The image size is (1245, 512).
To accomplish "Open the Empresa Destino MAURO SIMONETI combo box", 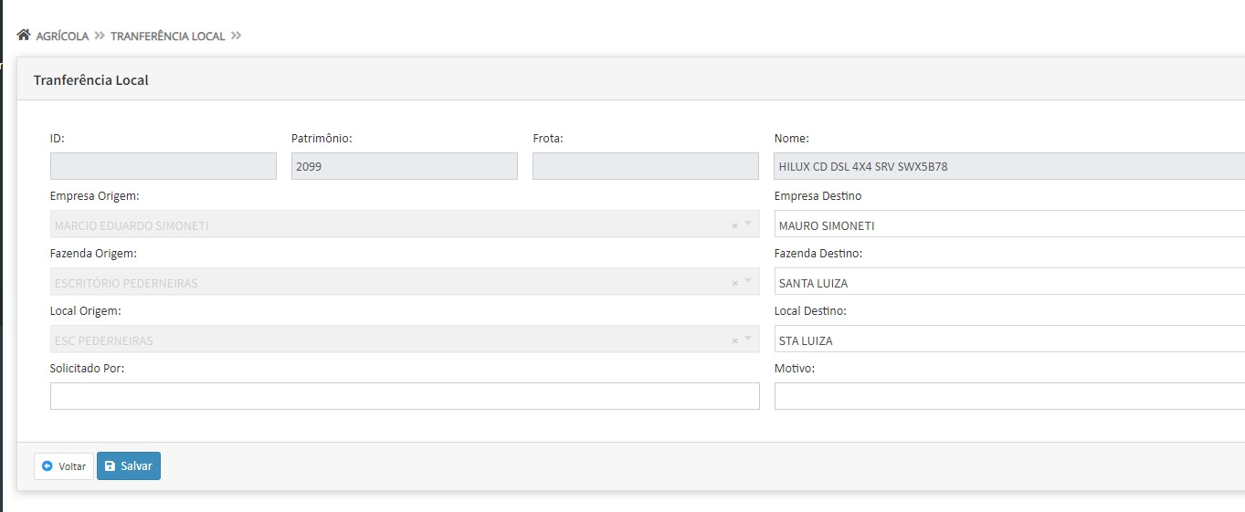I will [x=1009, y=225].
